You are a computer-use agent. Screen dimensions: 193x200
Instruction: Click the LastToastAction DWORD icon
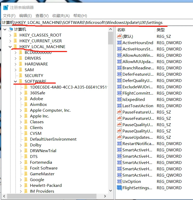click(119, 106)
